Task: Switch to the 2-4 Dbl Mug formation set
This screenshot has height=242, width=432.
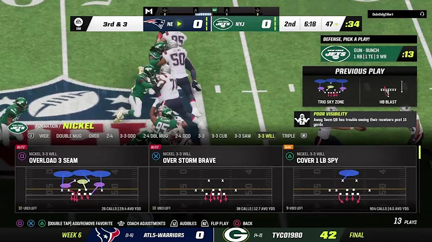Action: [x=155, y=136]
